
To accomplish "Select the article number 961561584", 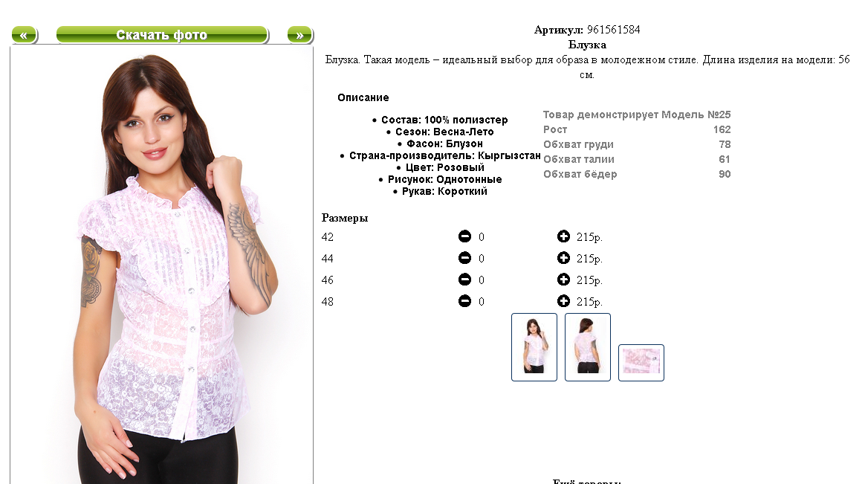I will 613,30.
